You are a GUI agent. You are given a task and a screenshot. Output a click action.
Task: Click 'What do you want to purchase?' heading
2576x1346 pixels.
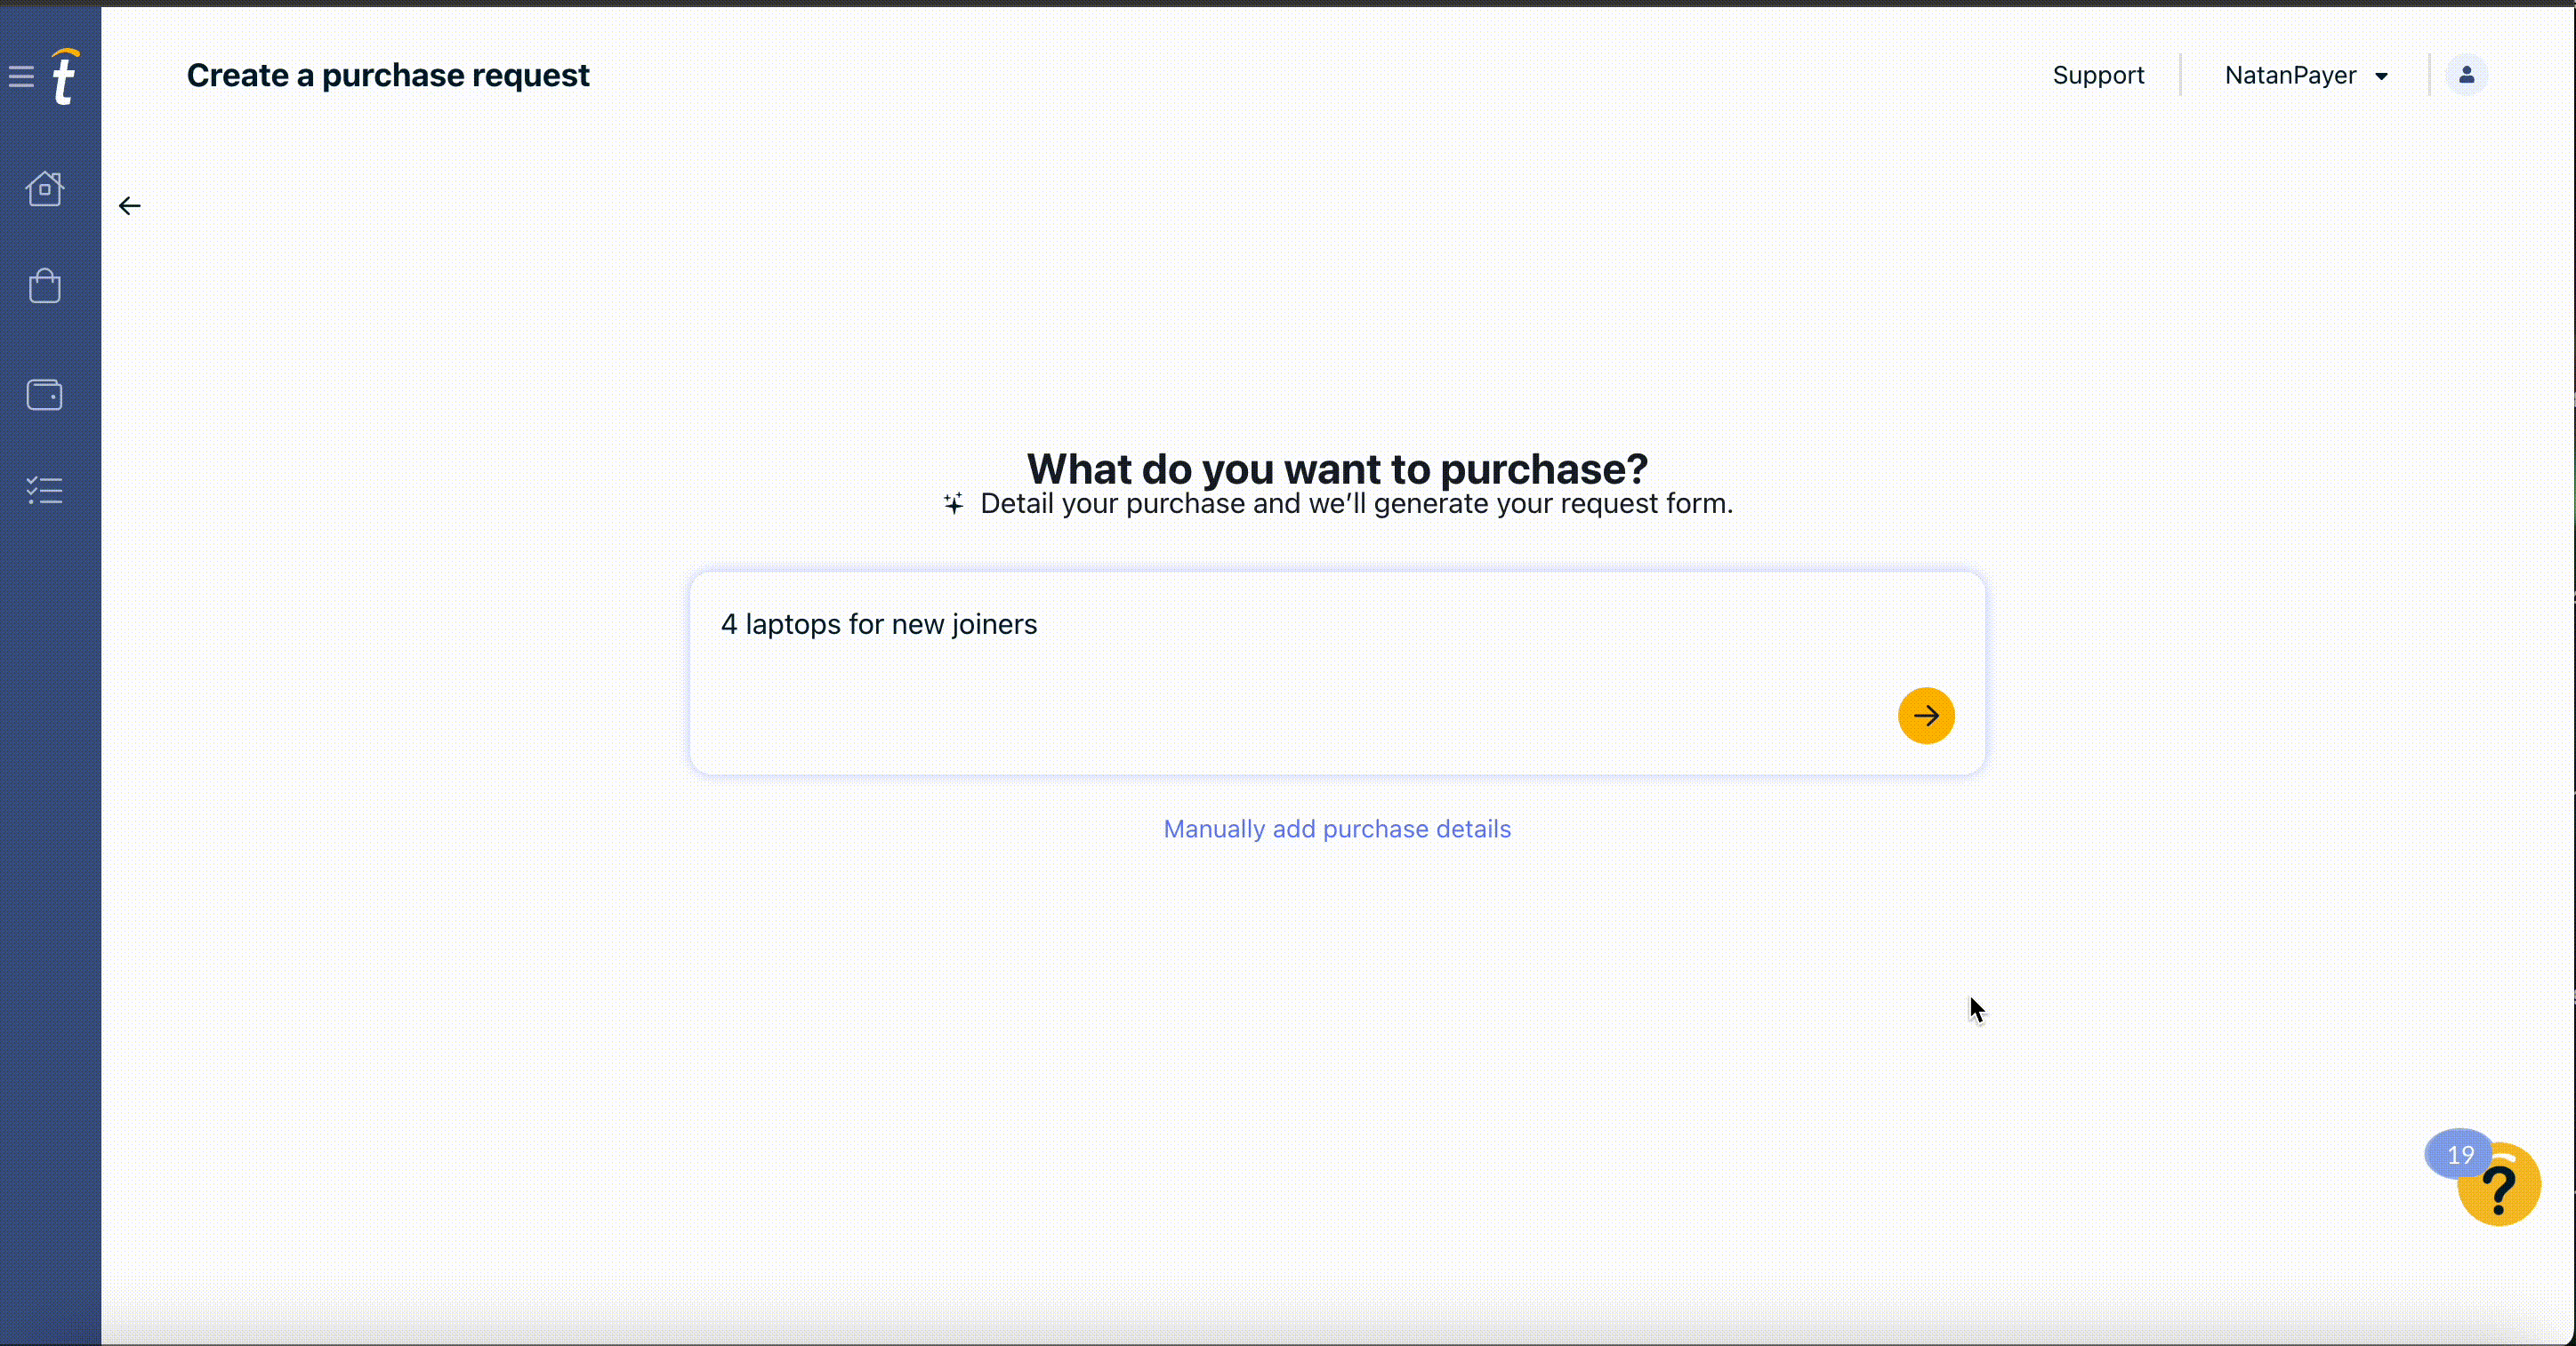[1337, 469]
